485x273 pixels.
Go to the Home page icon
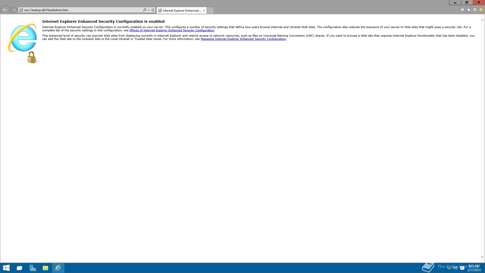(463, 10)
